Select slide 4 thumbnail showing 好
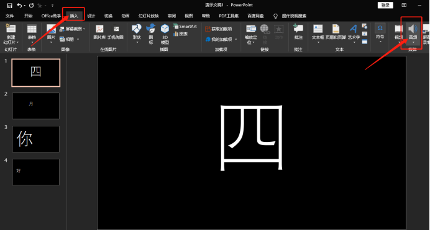 coord(36,172)
